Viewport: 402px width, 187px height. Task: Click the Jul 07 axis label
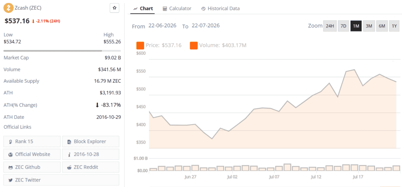(274, 177)
